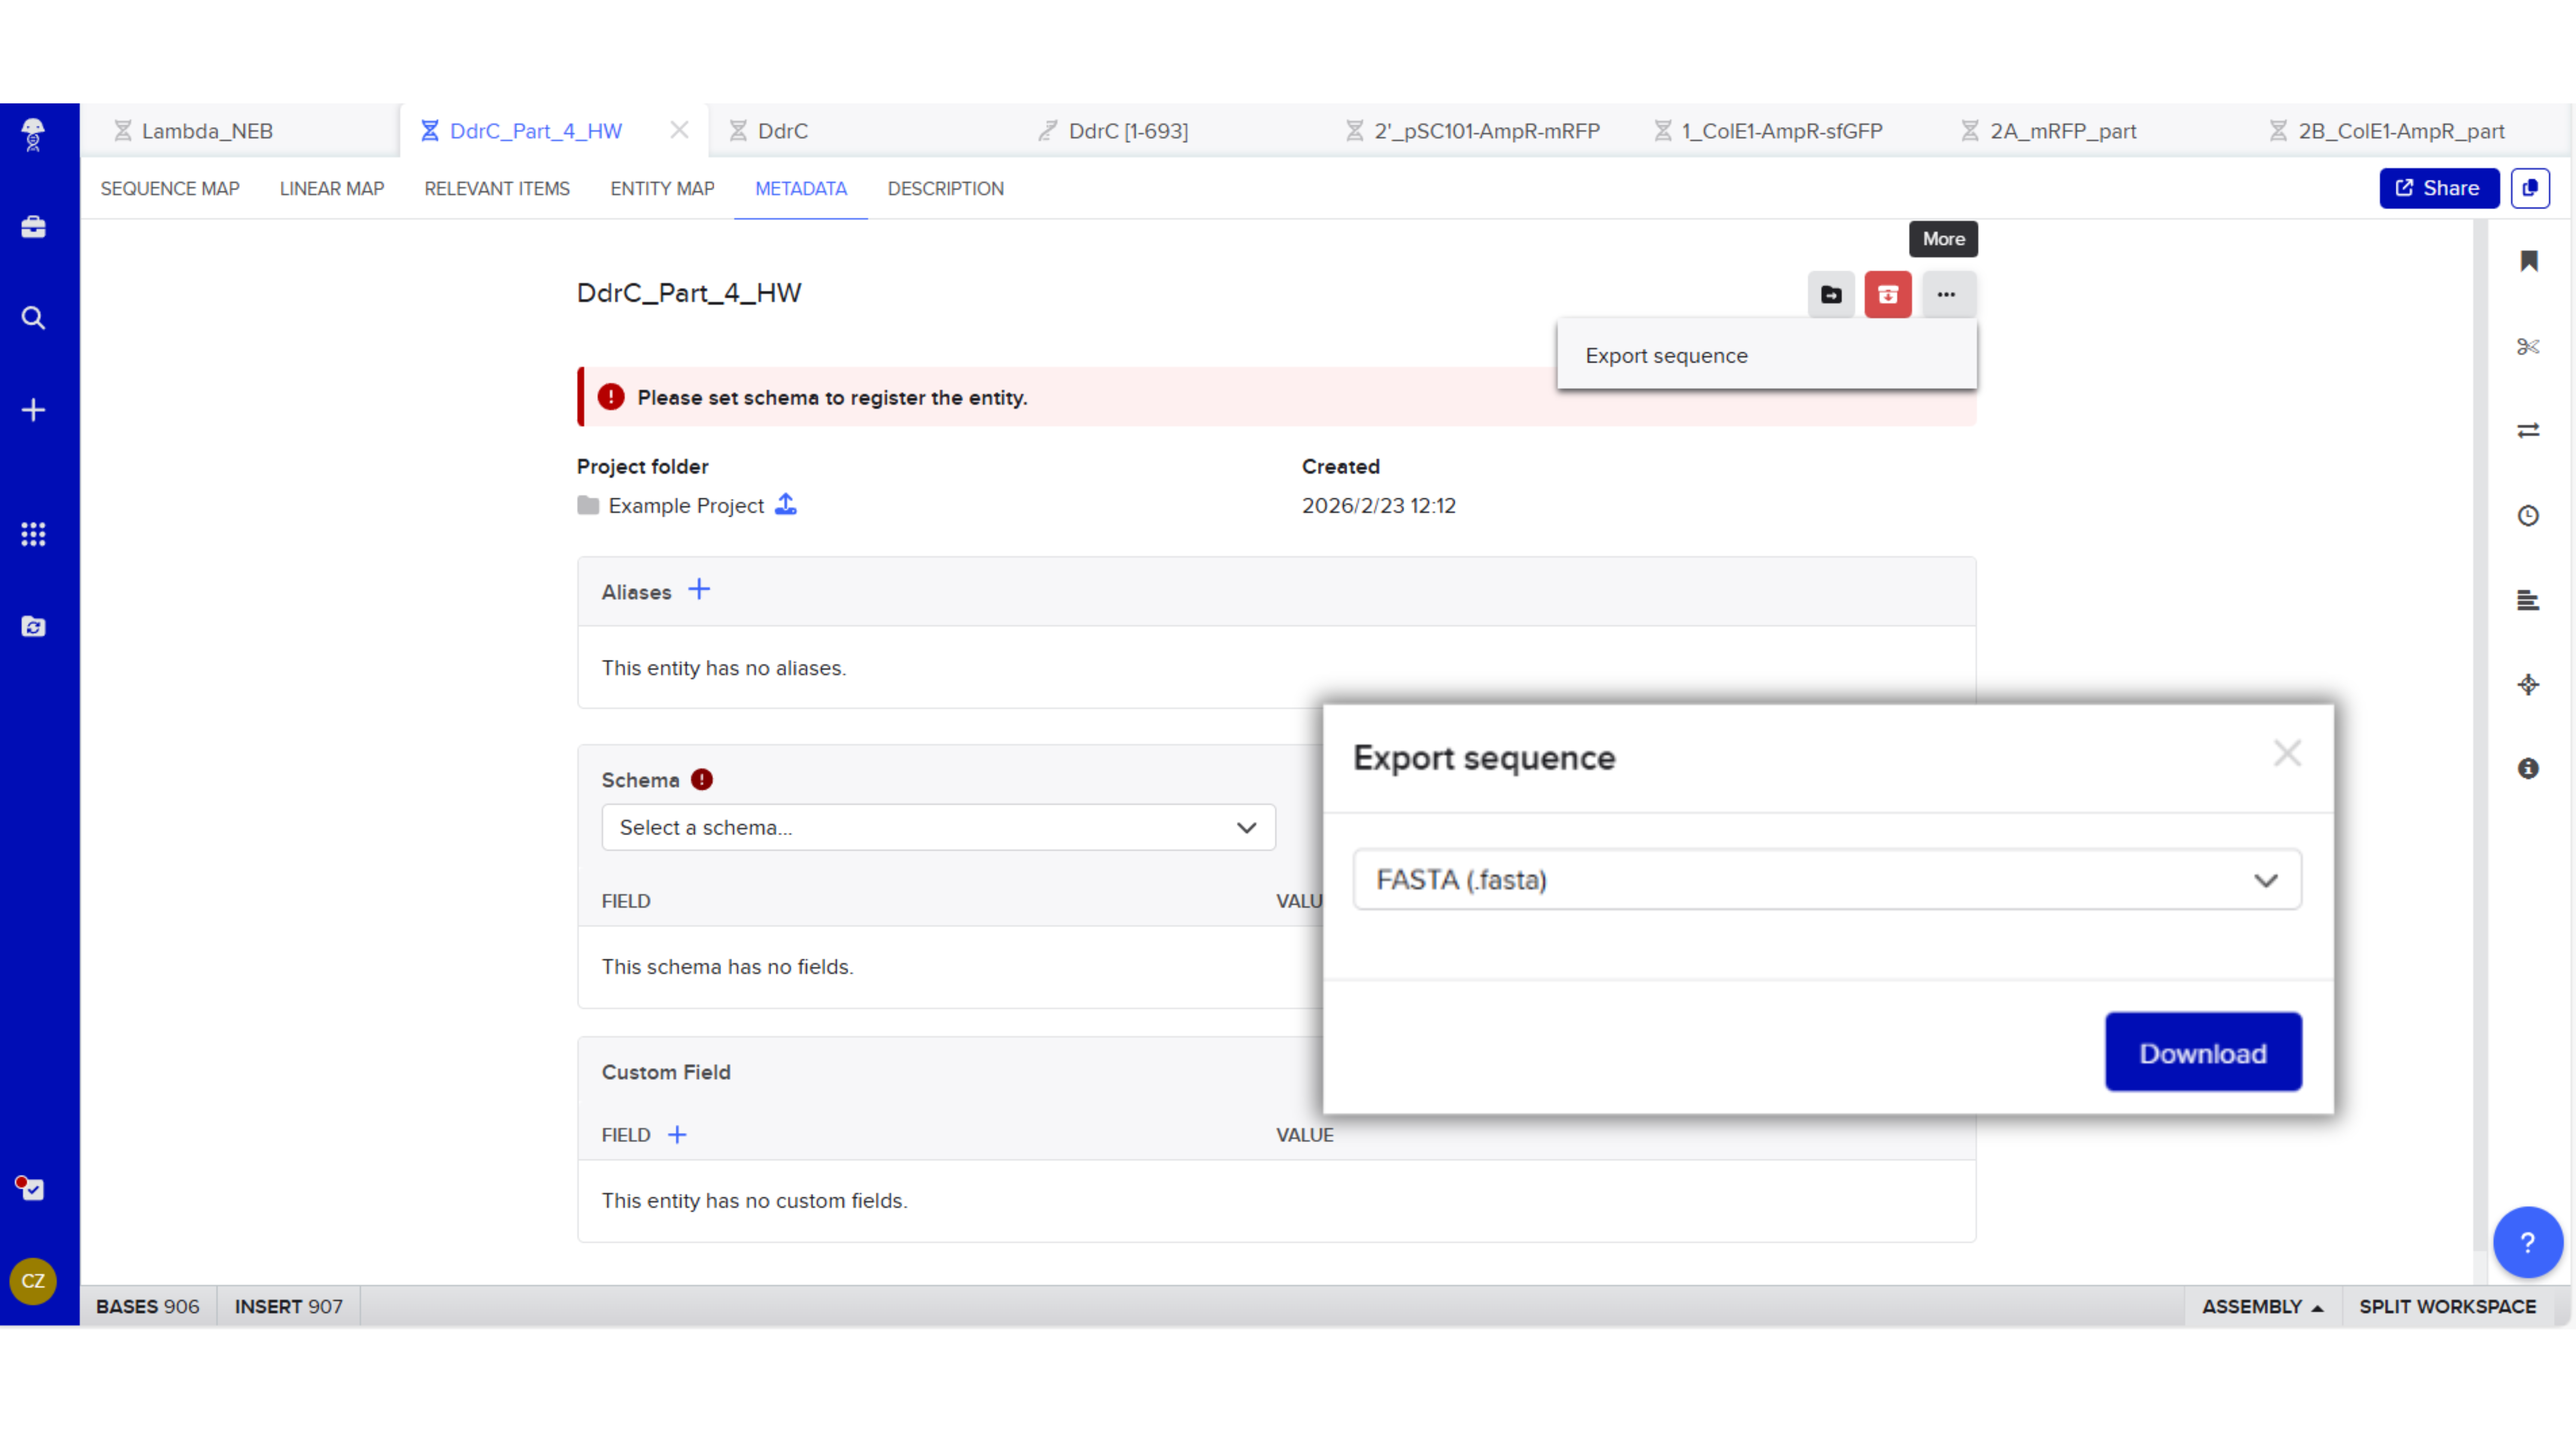Add an alias with plus icon
The width and height of the screenshot is (2576, 1449).
coord(699,590)
